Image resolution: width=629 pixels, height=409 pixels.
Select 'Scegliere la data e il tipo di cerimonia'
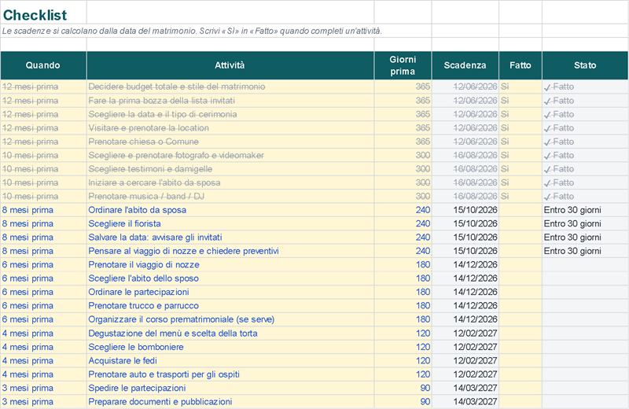[x=230, y=114]
